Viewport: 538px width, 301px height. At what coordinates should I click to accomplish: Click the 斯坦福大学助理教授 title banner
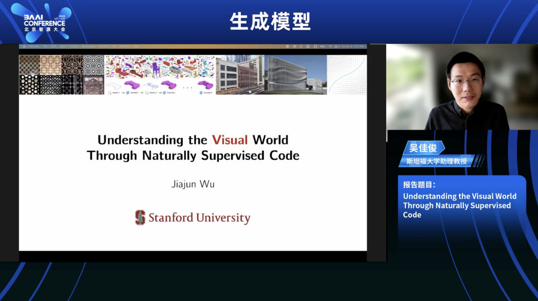[x=436, y=161]
